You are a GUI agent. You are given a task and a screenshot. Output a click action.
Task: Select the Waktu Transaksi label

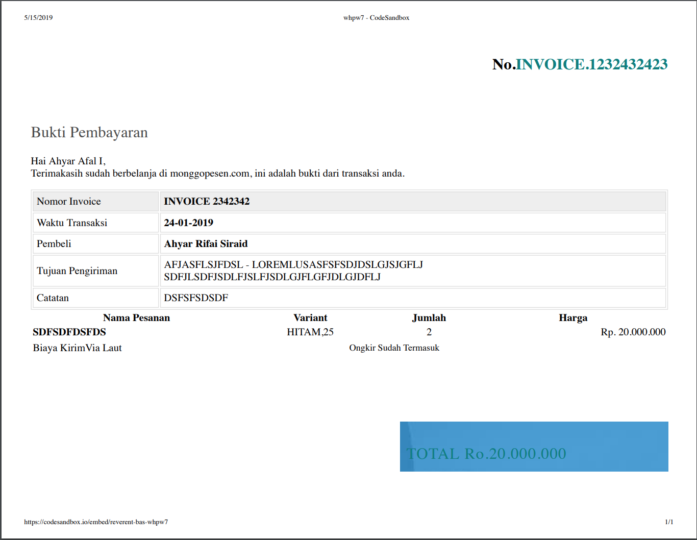[x=72, y=223]
